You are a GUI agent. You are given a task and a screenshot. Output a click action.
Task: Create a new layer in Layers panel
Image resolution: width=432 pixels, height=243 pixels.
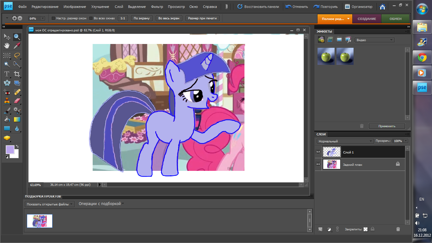coord(320,229)
